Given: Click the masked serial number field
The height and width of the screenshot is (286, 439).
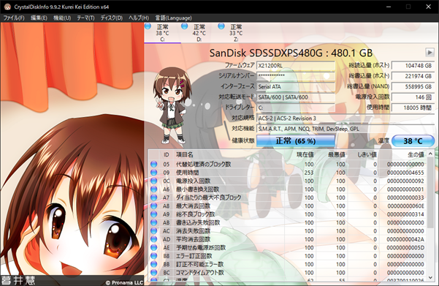Looking at the screenshot, I should 296,76.
